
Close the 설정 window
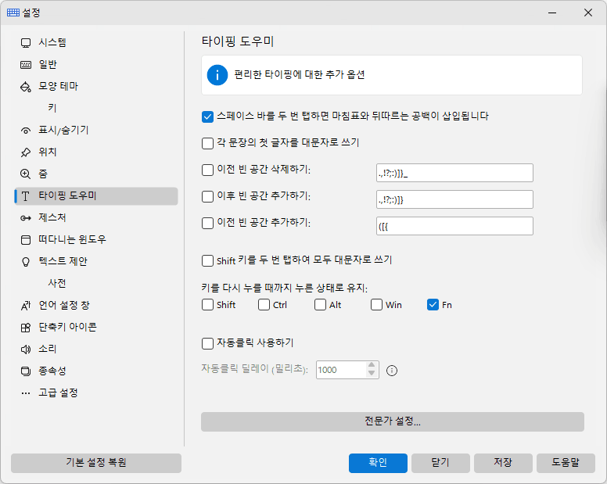point(588,13)
